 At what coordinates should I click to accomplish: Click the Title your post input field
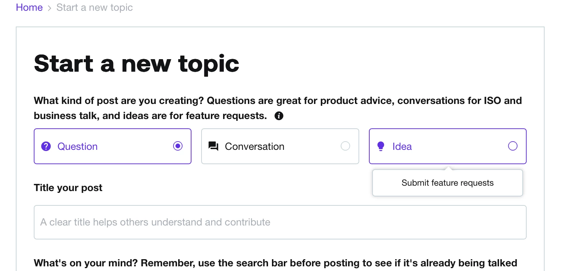(x=280, y=222)
